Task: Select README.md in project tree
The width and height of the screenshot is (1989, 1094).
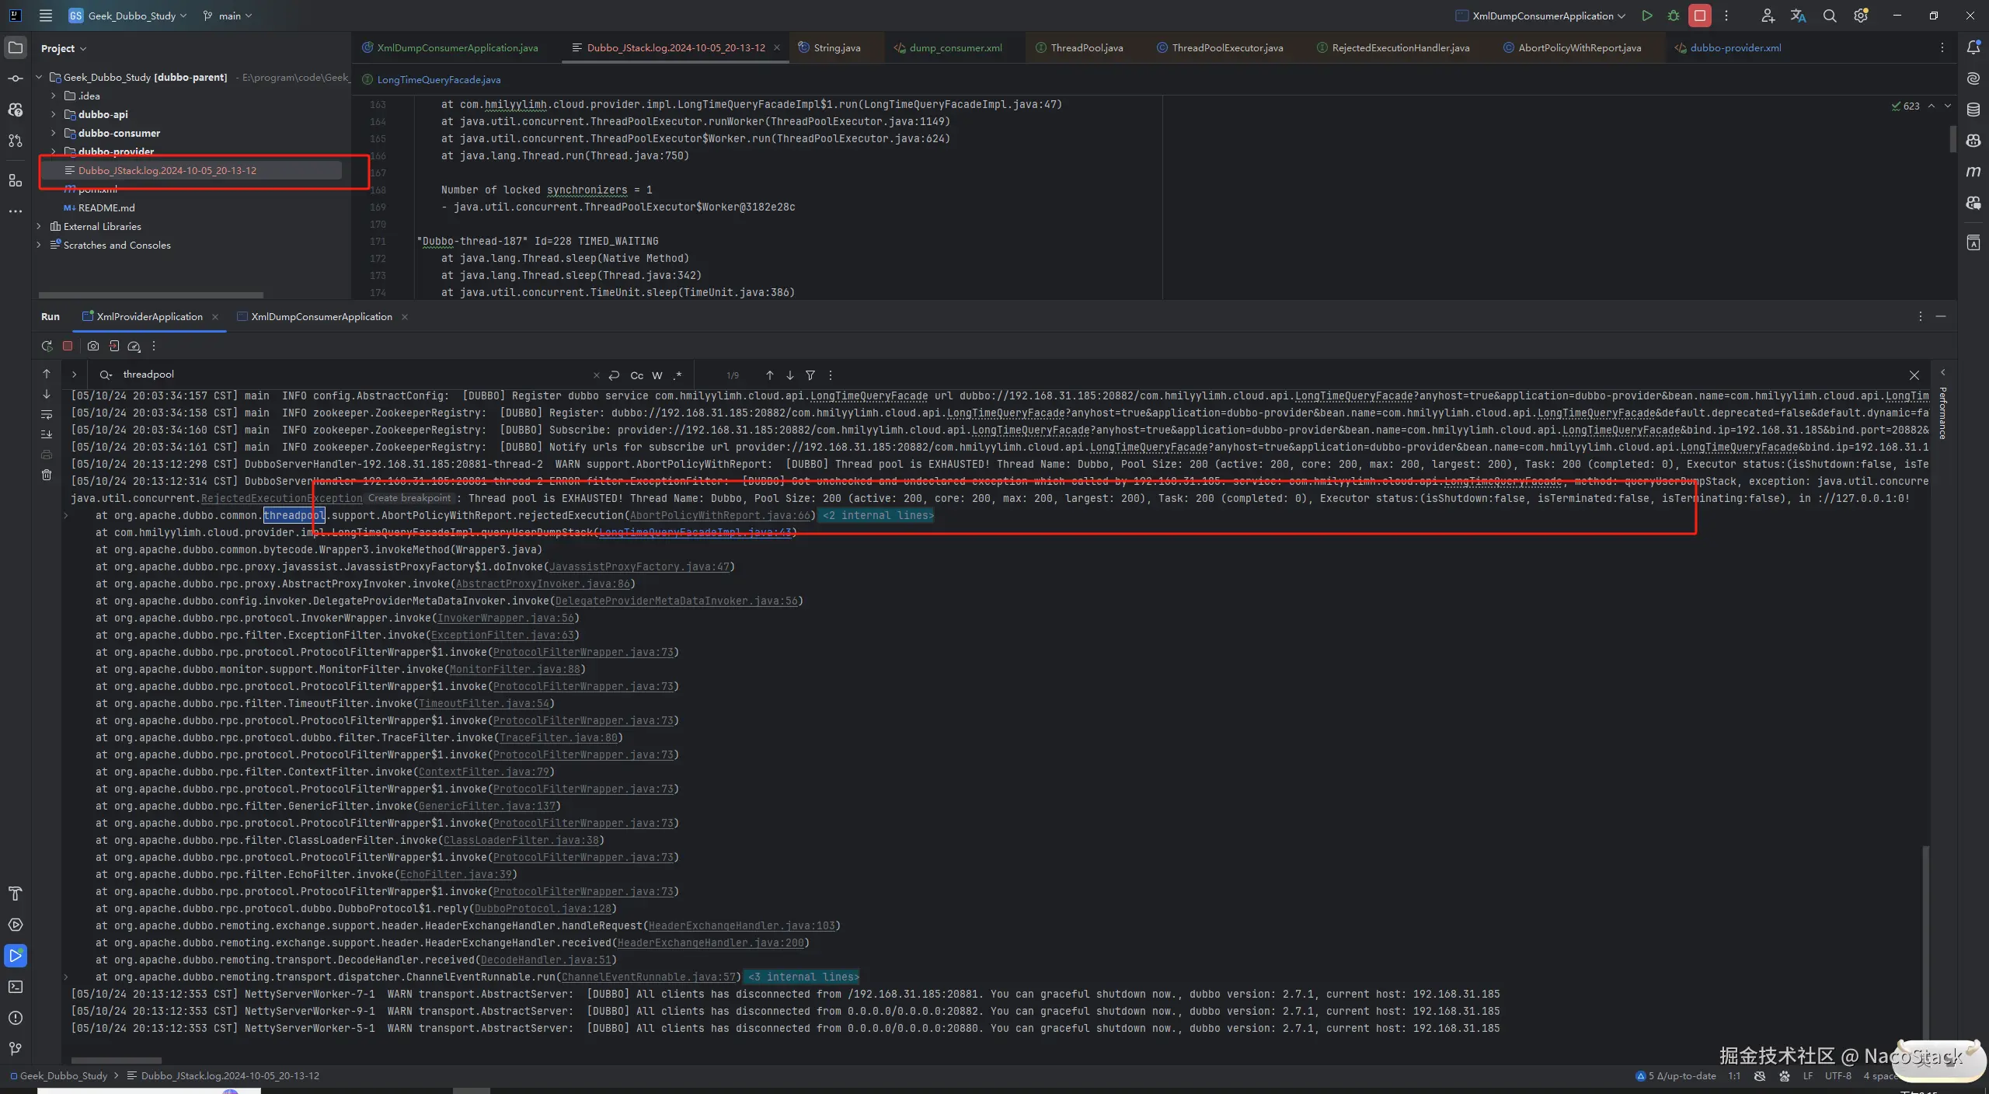Action: pyautogui.click(x=106, y=208)
